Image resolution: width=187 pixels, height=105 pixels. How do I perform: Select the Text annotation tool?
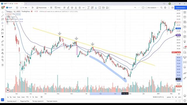tap(3, 26)
